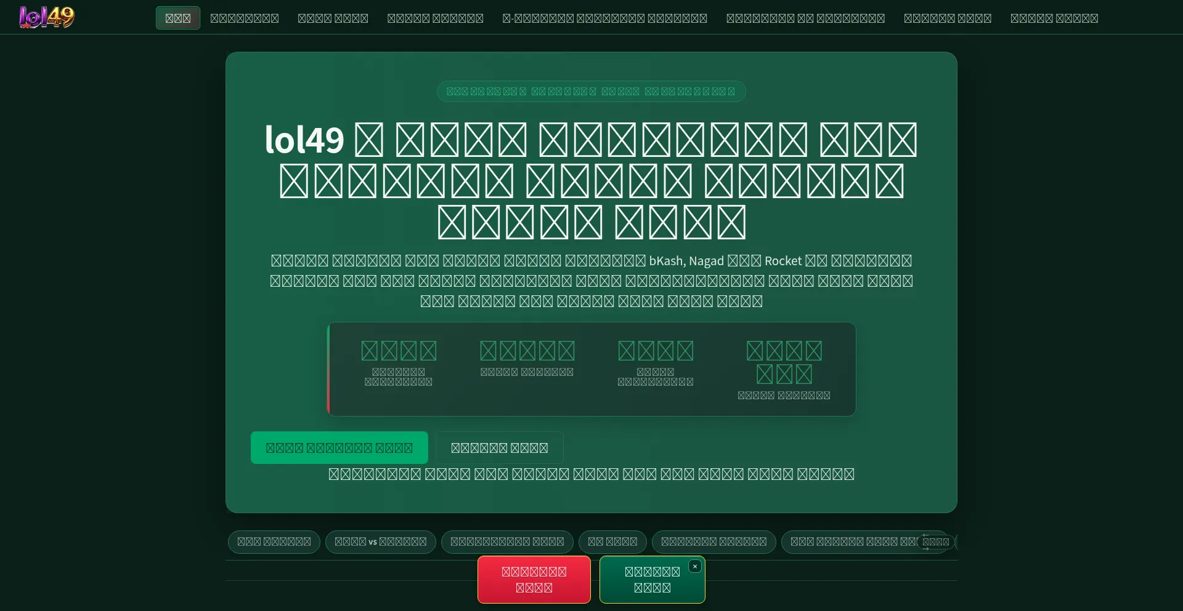
Task: Select the first chip in the row below the hero card
Action: [274, 541]
